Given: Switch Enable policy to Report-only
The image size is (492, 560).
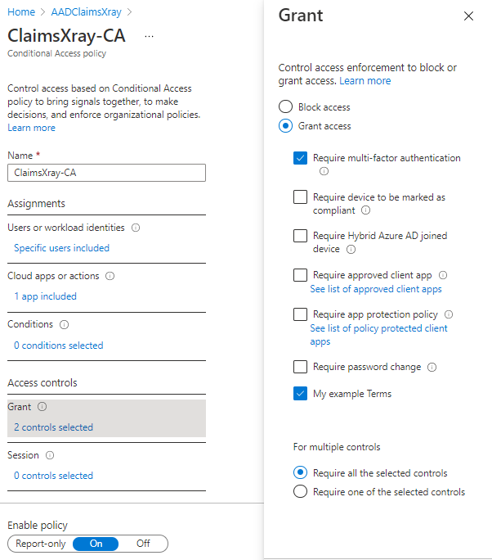Looking at the screenshot, I should tap(40, 544).
